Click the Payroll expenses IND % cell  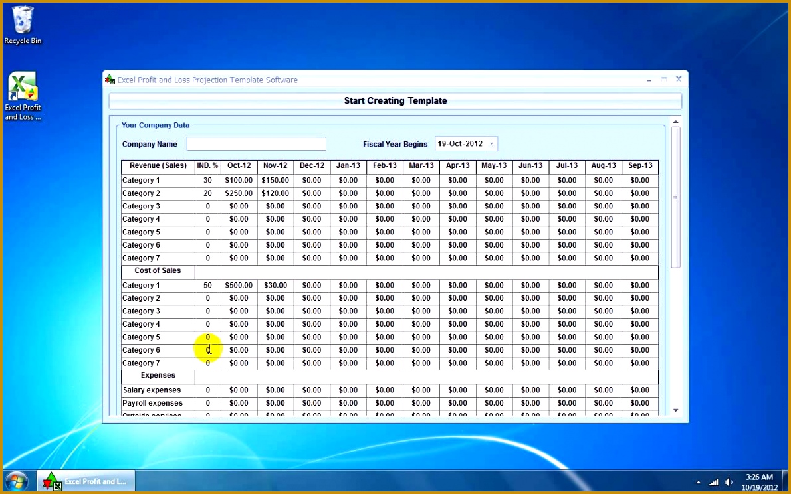[x=208, y=403]
